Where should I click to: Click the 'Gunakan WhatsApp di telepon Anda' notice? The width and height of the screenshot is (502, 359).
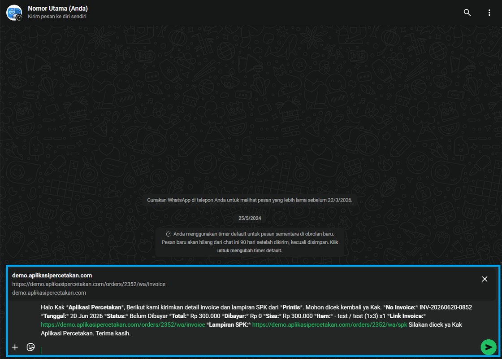tap(250, 200)
